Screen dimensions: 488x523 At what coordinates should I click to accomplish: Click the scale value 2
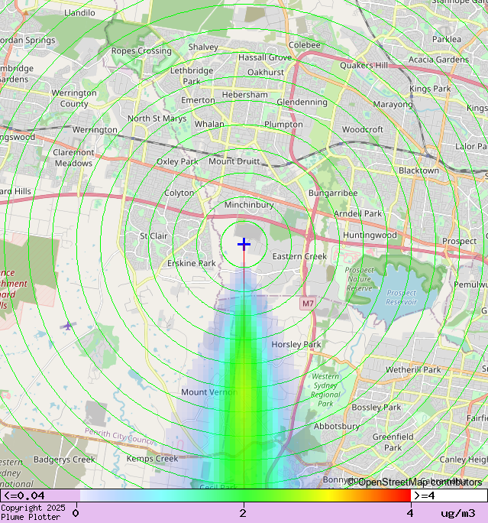[x=243, y=513]
